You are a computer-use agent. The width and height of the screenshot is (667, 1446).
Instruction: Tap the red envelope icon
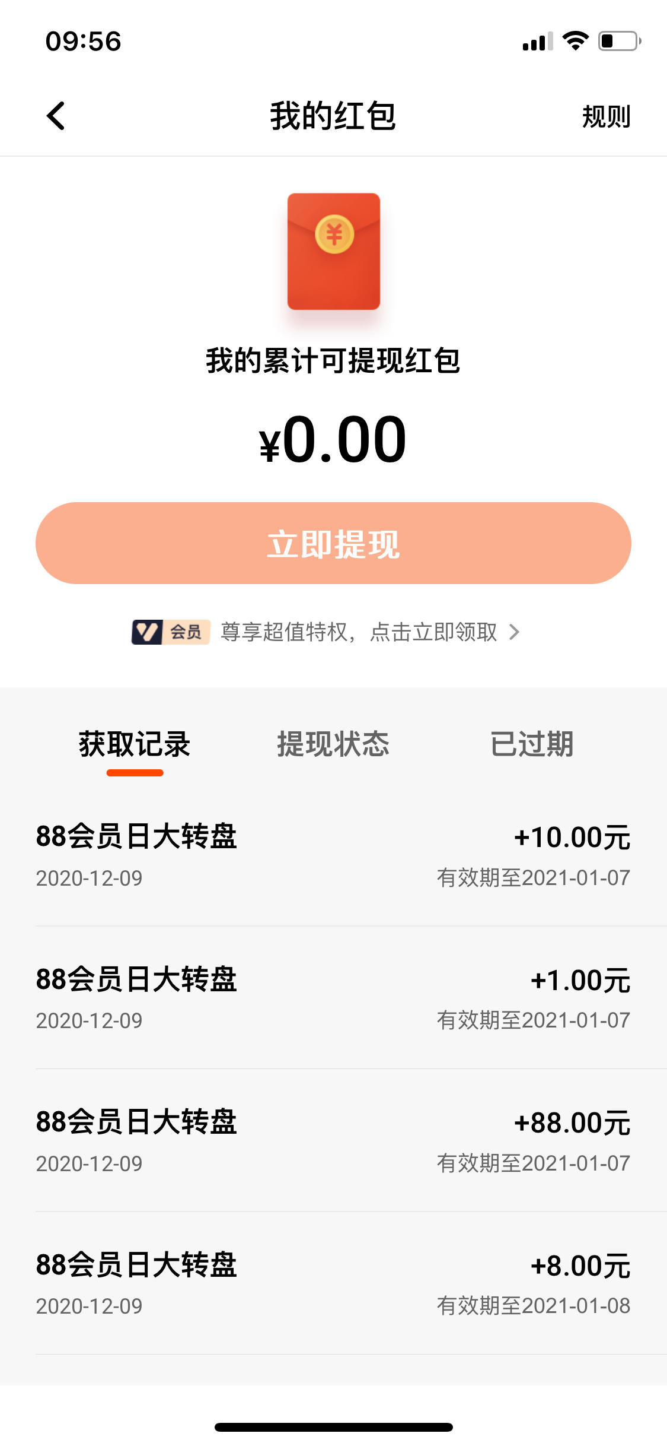pyautogui.click(x=334, y=251)
